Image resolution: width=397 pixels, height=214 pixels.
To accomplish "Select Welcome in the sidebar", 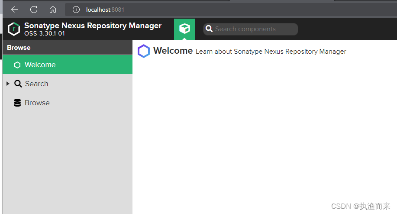I will point(68,65).
